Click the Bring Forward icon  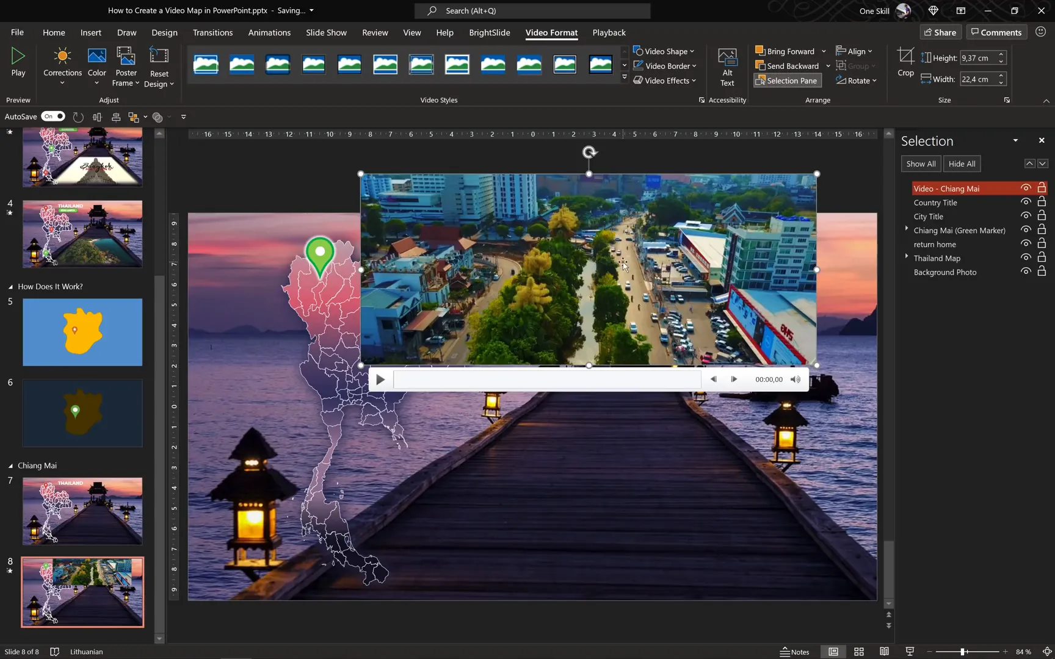(x=760, y=51)
